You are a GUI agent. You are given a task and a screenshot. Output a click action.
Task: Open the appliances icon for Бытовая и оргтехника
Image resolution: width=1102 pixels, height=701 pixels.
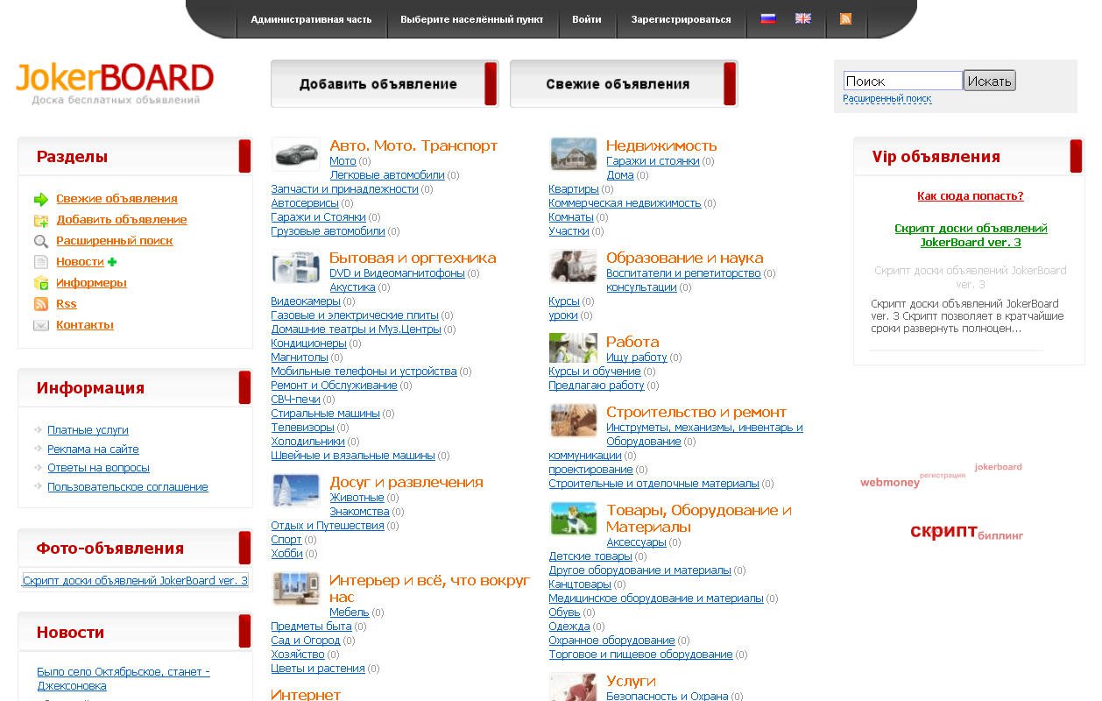point(296,266)
